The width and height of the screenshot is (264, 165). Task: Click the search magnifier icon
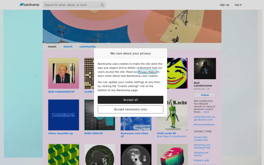102,5
